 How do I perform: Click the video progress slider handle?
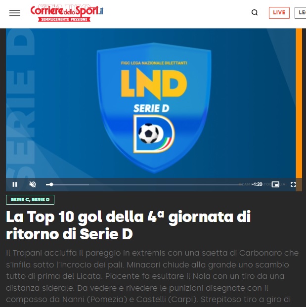click(x=51, y=184)
